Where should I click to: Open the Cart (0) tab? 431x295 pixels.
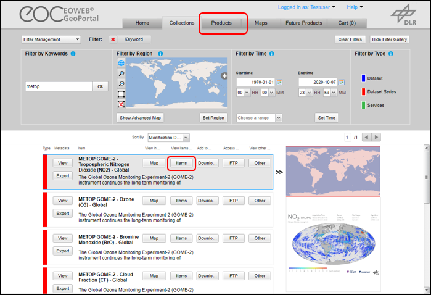click(x=347, y=23)
